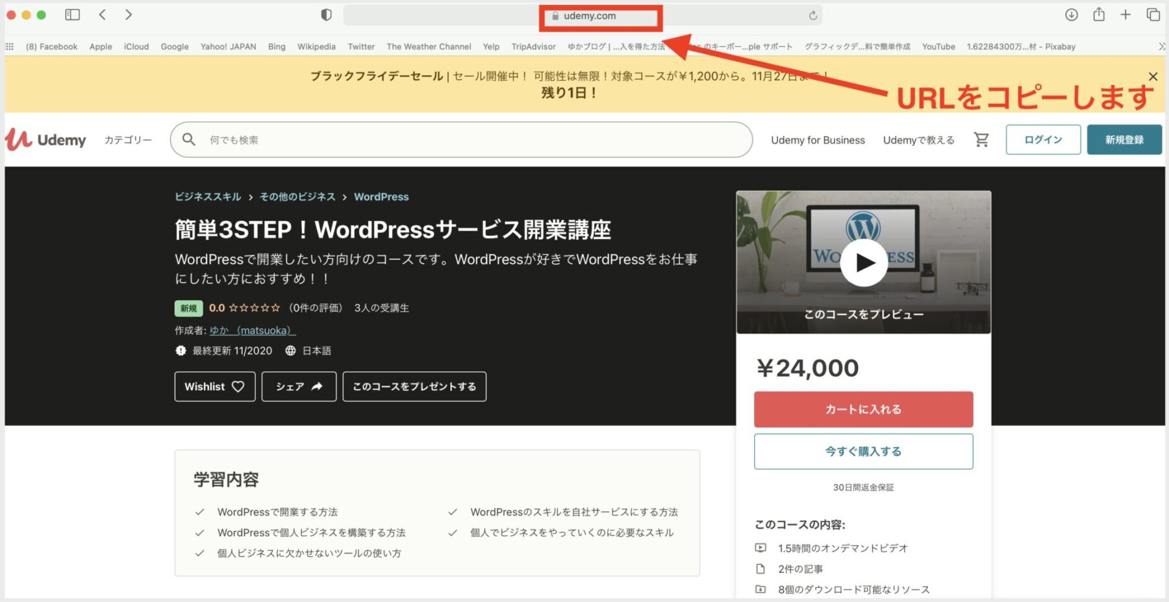Add a new tab with plus icon
The image size is (1169, 602).
1125,15
